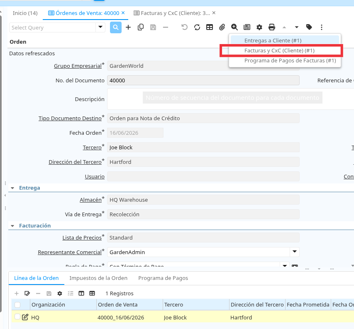The width and height of the screenshot is (354, 329).
Task: Print the order with printer icon
Action: point(272,27)
